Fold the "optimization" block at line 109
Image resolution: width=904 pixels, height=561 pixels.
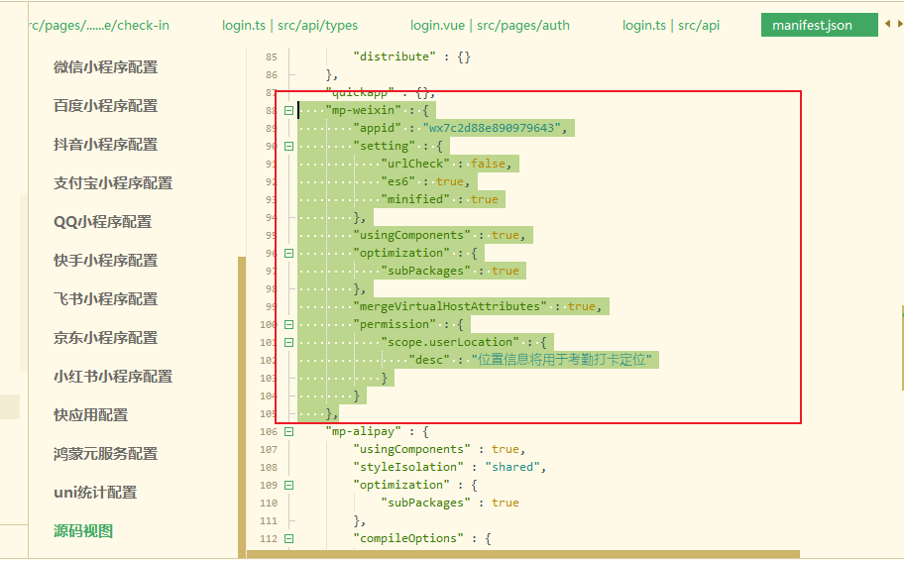click(x=288, y=486)
